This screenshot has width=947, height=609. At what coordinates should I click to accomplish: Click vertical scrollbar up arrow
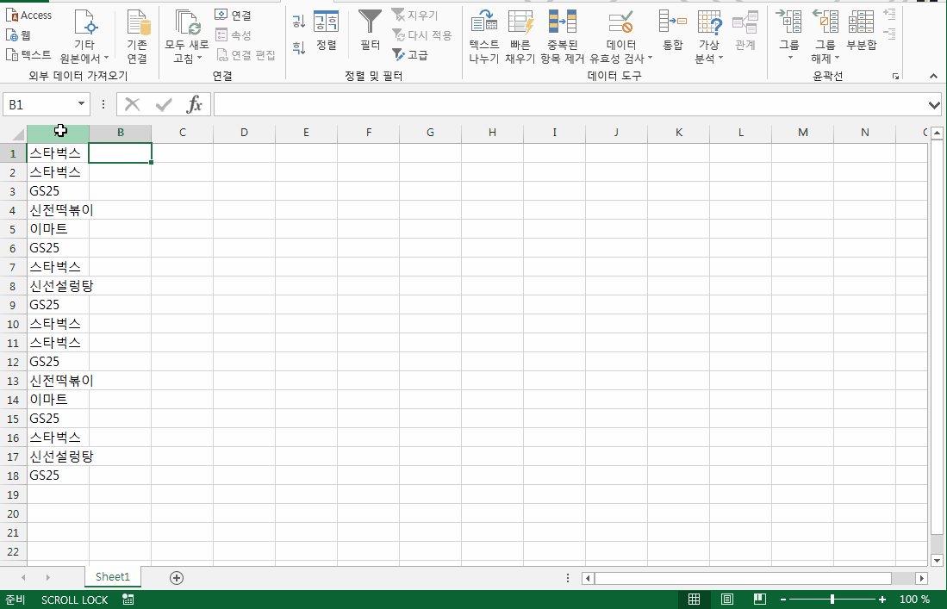(937, 133)
